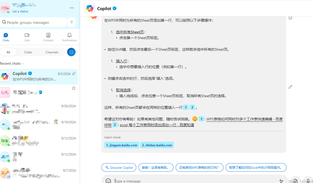This screenshot has height=183, width=313.
Task: Open the chat dated 9/19/2024
Action: coord(39,125)
